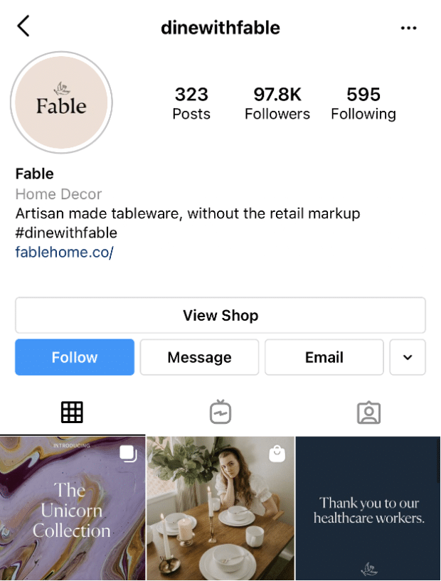Image resolution: width=441 pixels, height=581 pixels.
Task: Show the 595 Following list
Action: pyautogui.click(x=363, y=102)
